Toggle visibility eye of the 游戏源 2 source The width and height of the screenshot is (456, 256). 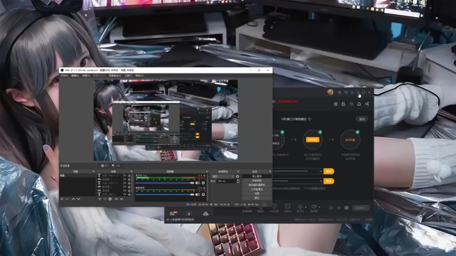point(125,187)
